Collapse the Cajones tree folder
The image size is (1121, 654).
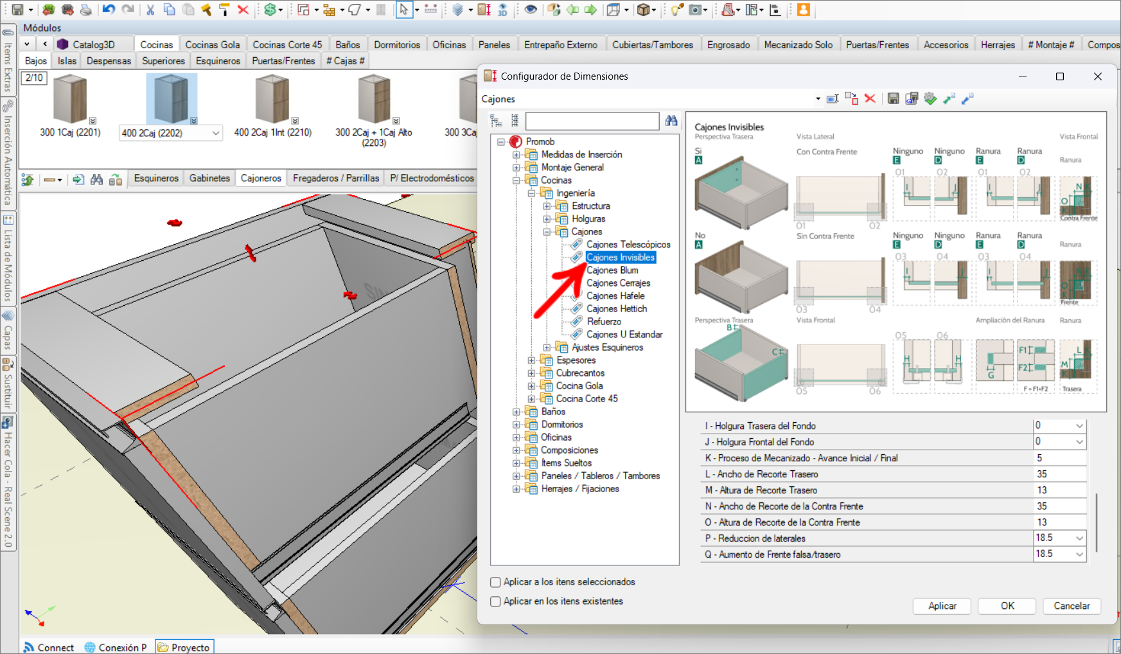[547, 232]
